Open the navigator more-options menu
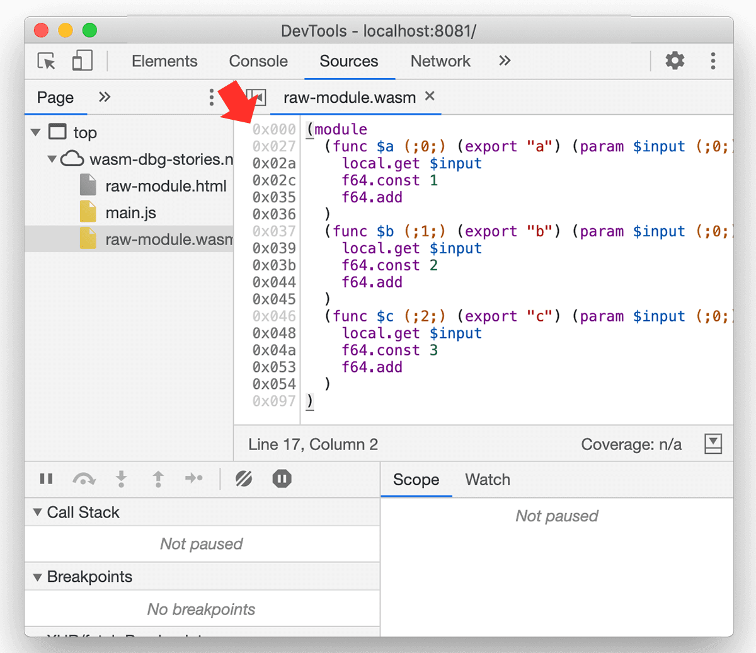Screen dimensions: 756x653 pyautogui.click(x=212, y=98)
